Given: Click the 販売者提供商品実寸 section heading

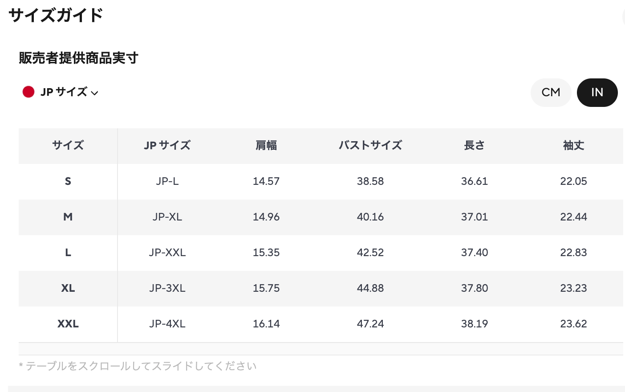Looking at the screenshot, I should [78, 58].
